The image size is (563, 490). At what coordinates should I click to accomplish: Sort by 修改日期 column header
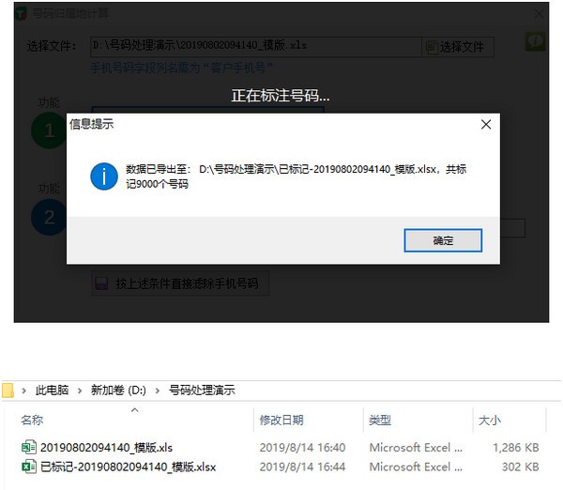282,421
